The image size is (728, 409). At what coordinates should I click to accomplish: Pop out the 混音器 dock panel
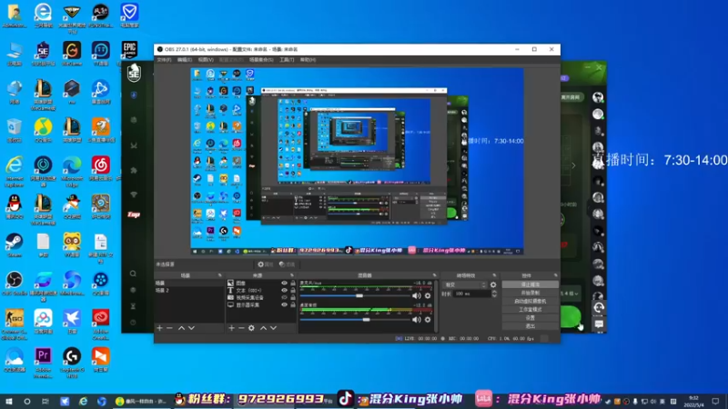(435, 275)
